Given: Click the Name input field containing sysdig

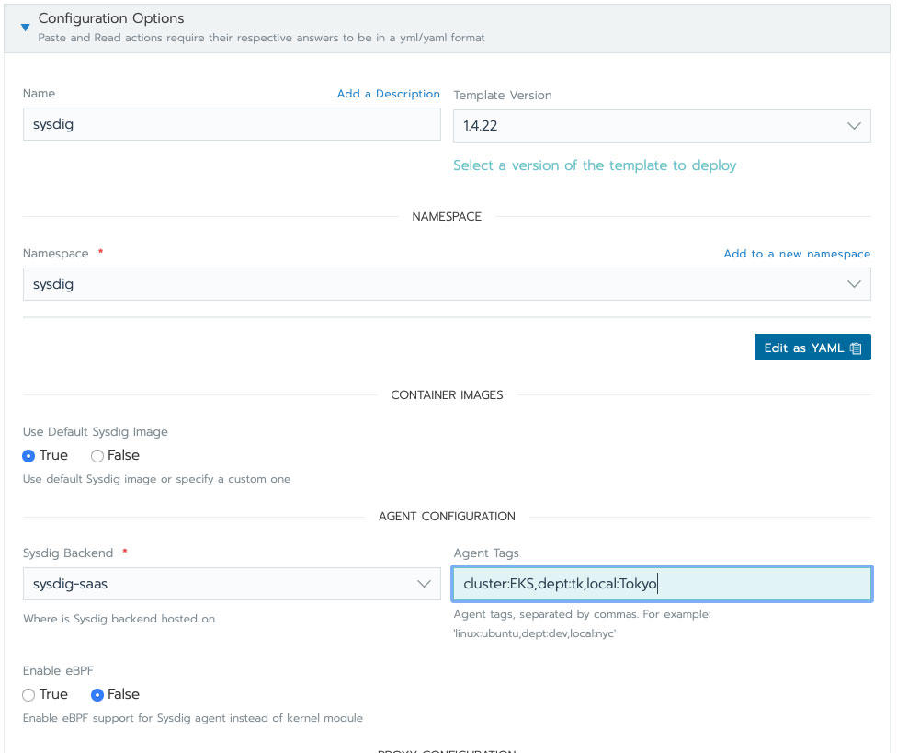Looking at the screenshot, I should (232, 124).
